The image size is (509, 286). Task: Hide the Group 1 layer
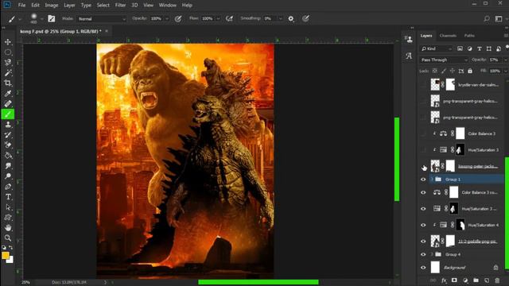coord(423,180)
